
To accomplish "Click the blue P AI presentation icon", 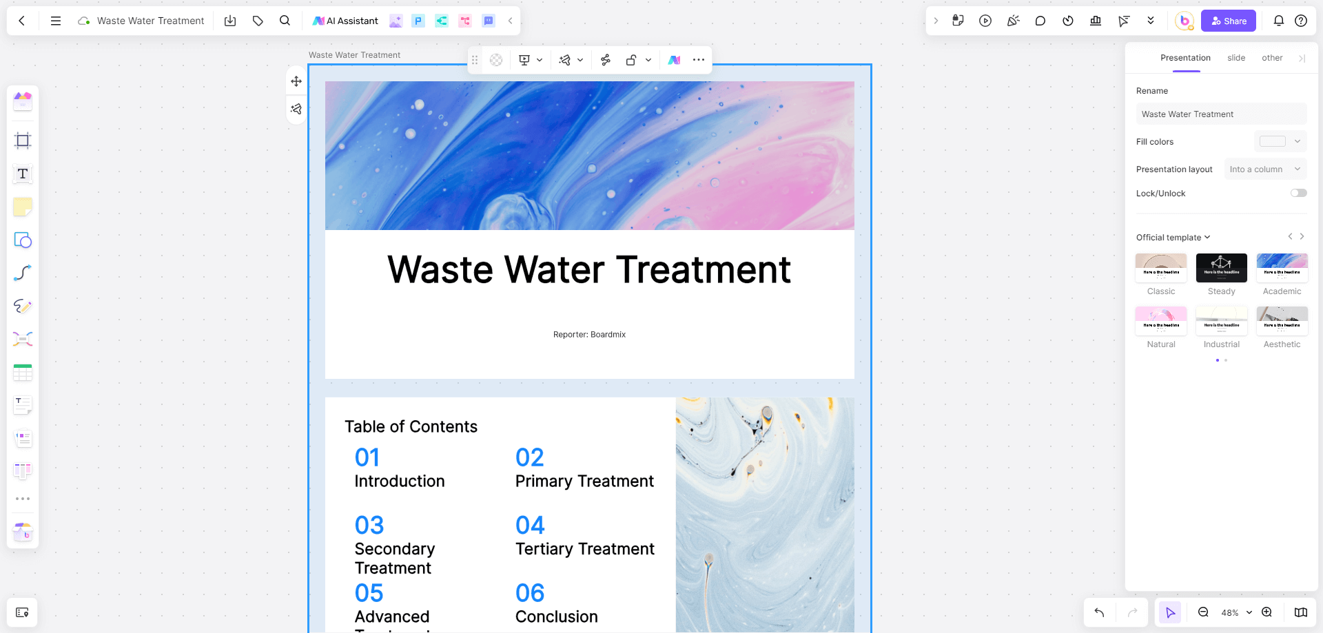I will (418, 21).
